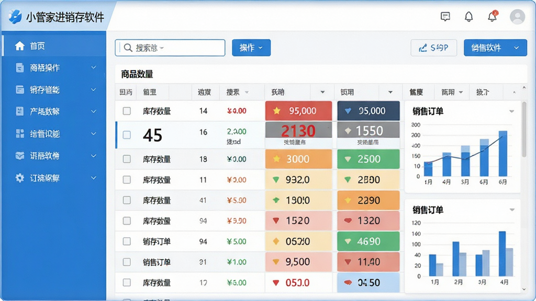Viewport: 536px width, 301px height.
Task: Tick the checkbox of row with quantity 12
Action: [127, 283]
